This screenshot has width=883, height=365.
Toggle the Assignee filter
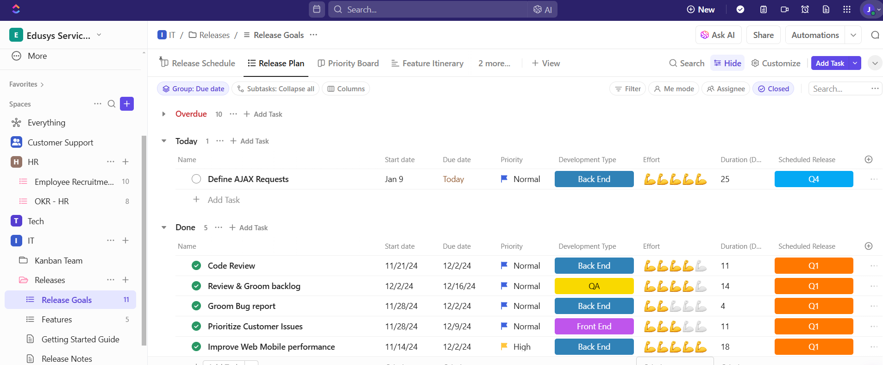726,88
